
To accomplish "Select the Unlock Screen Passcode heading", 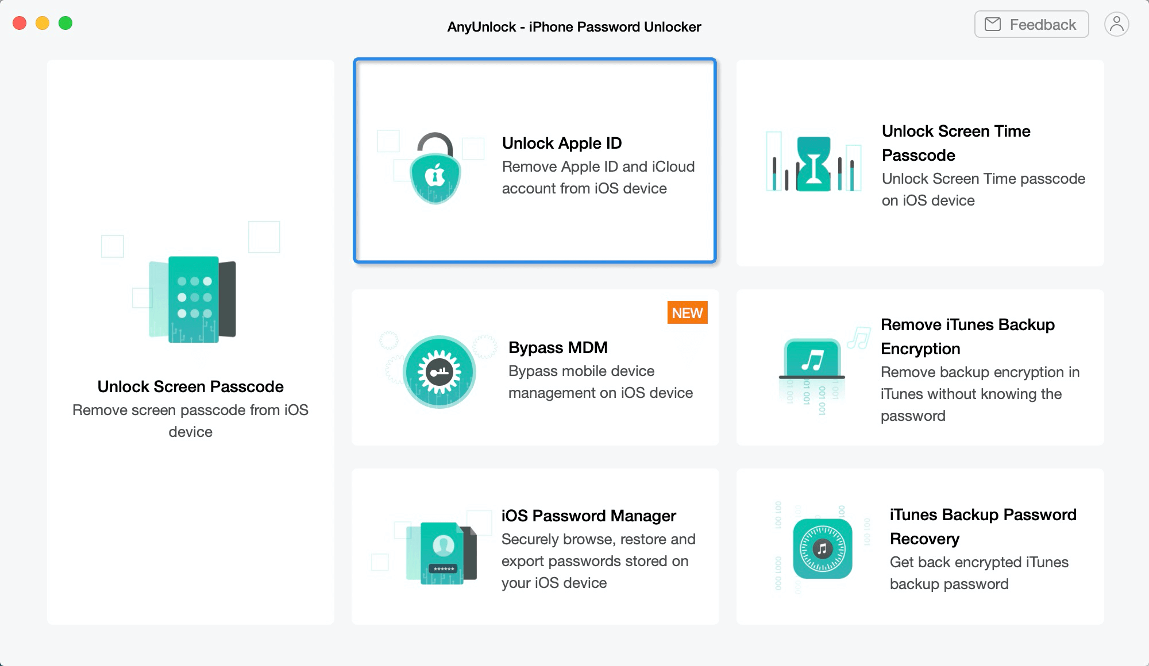I will 190,386.
